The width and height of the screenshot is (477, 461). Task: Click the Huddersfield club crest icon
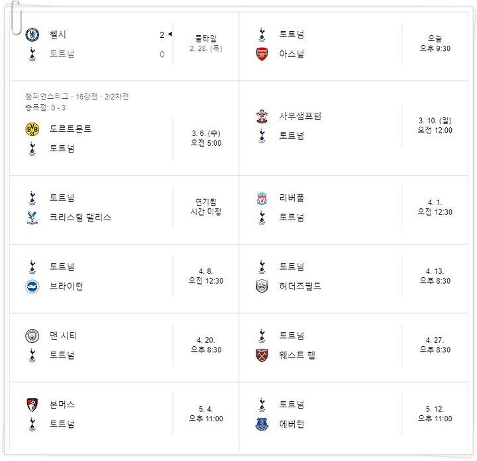[x=262, y=287]
